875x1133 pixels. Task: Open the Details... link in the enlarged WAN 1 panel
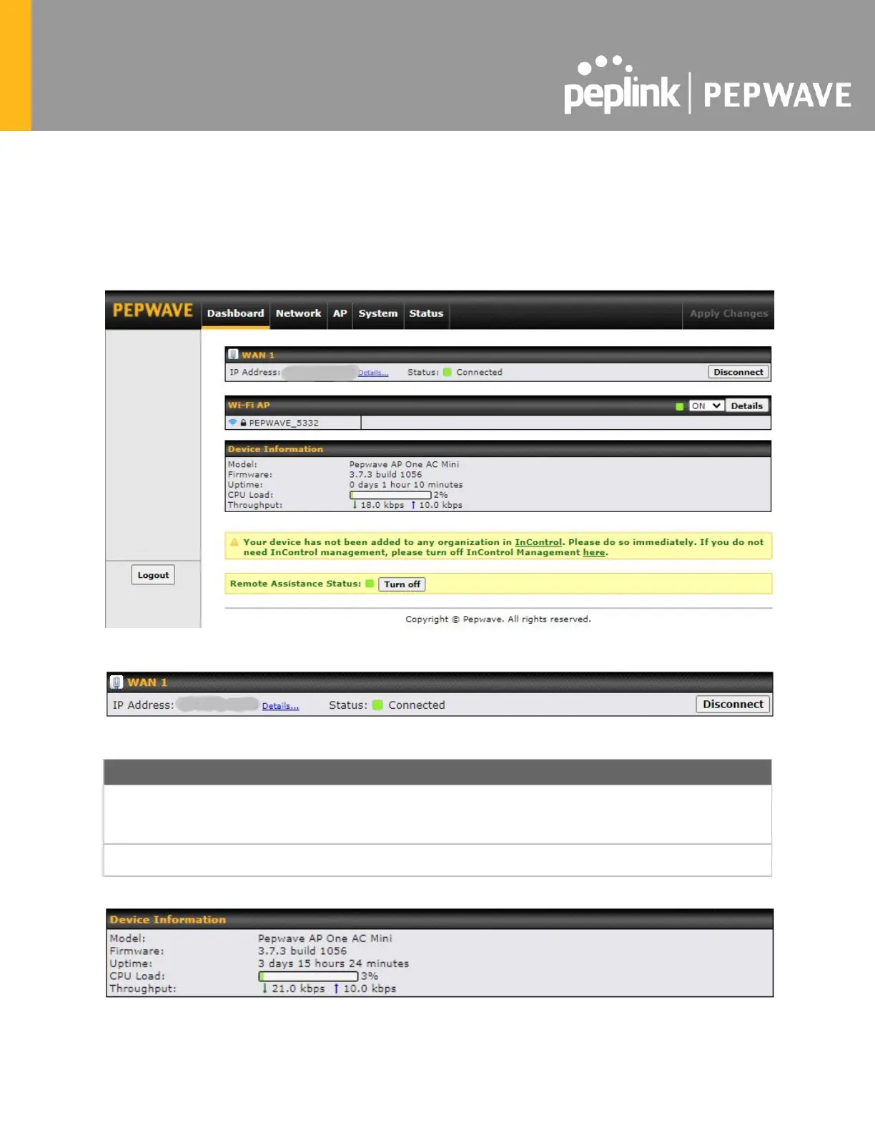pos(280,706)
